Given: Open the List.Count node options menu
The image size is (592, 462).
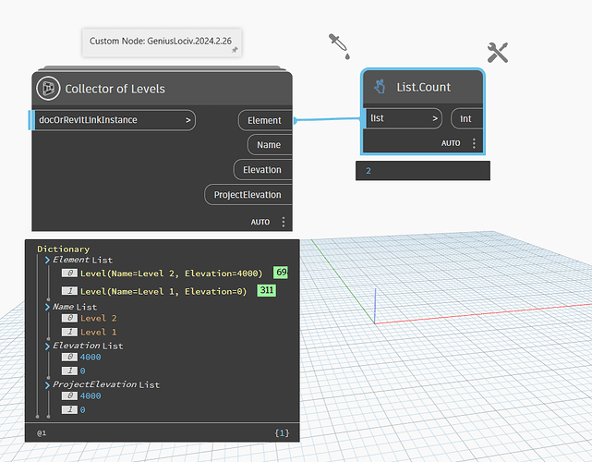Looking at the screenshot, I should tap(474, 143).
